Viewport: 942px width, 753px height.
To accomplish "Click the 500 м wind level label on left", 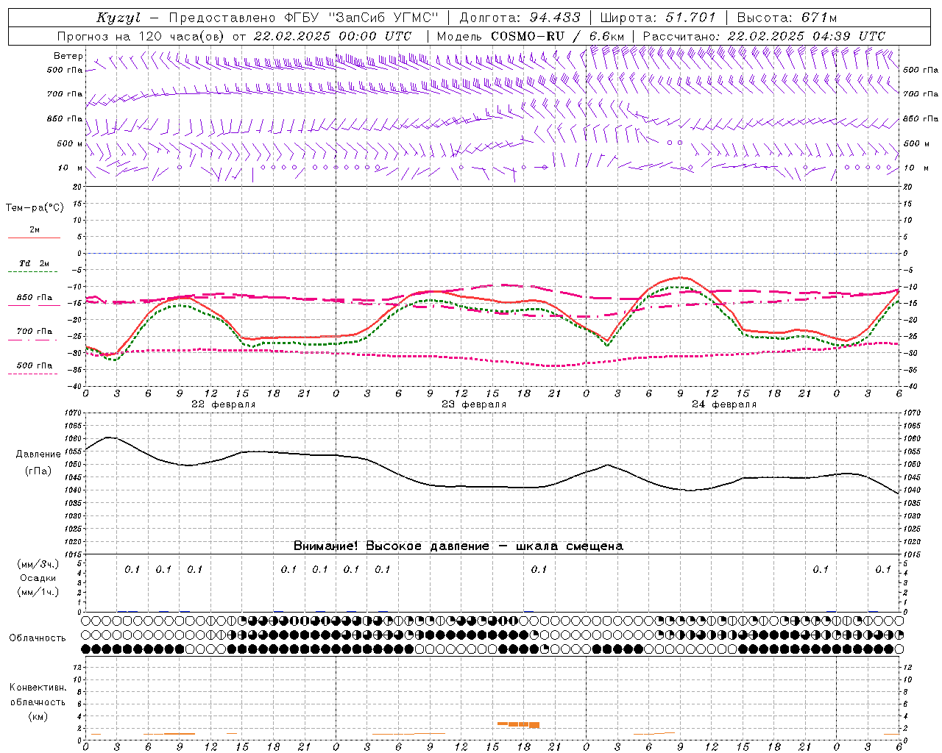I will click(x=70, y=143).
